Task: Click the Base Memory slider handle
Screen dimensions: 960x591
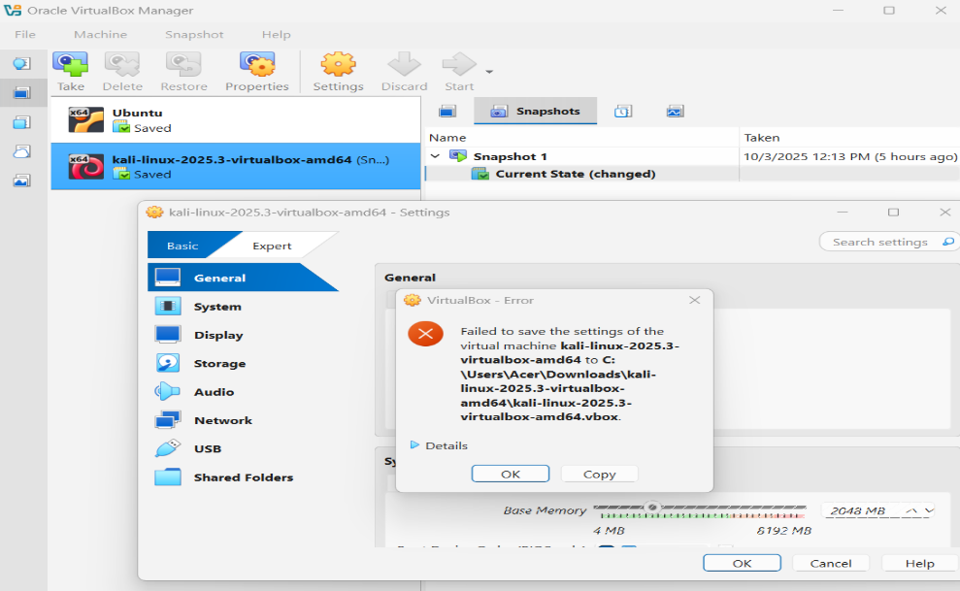Action: pos(652,507)
